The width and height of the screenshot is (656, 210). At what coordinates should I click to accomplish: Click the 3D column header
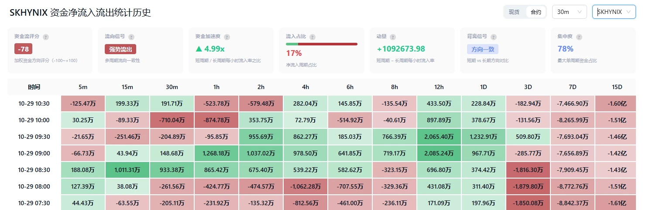[x=528, y=87]
